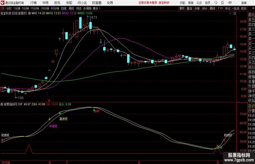The height and width of the screenshot is (164, 255).
Task: Open the 行情 menu
Action: (x=33, y=3)
